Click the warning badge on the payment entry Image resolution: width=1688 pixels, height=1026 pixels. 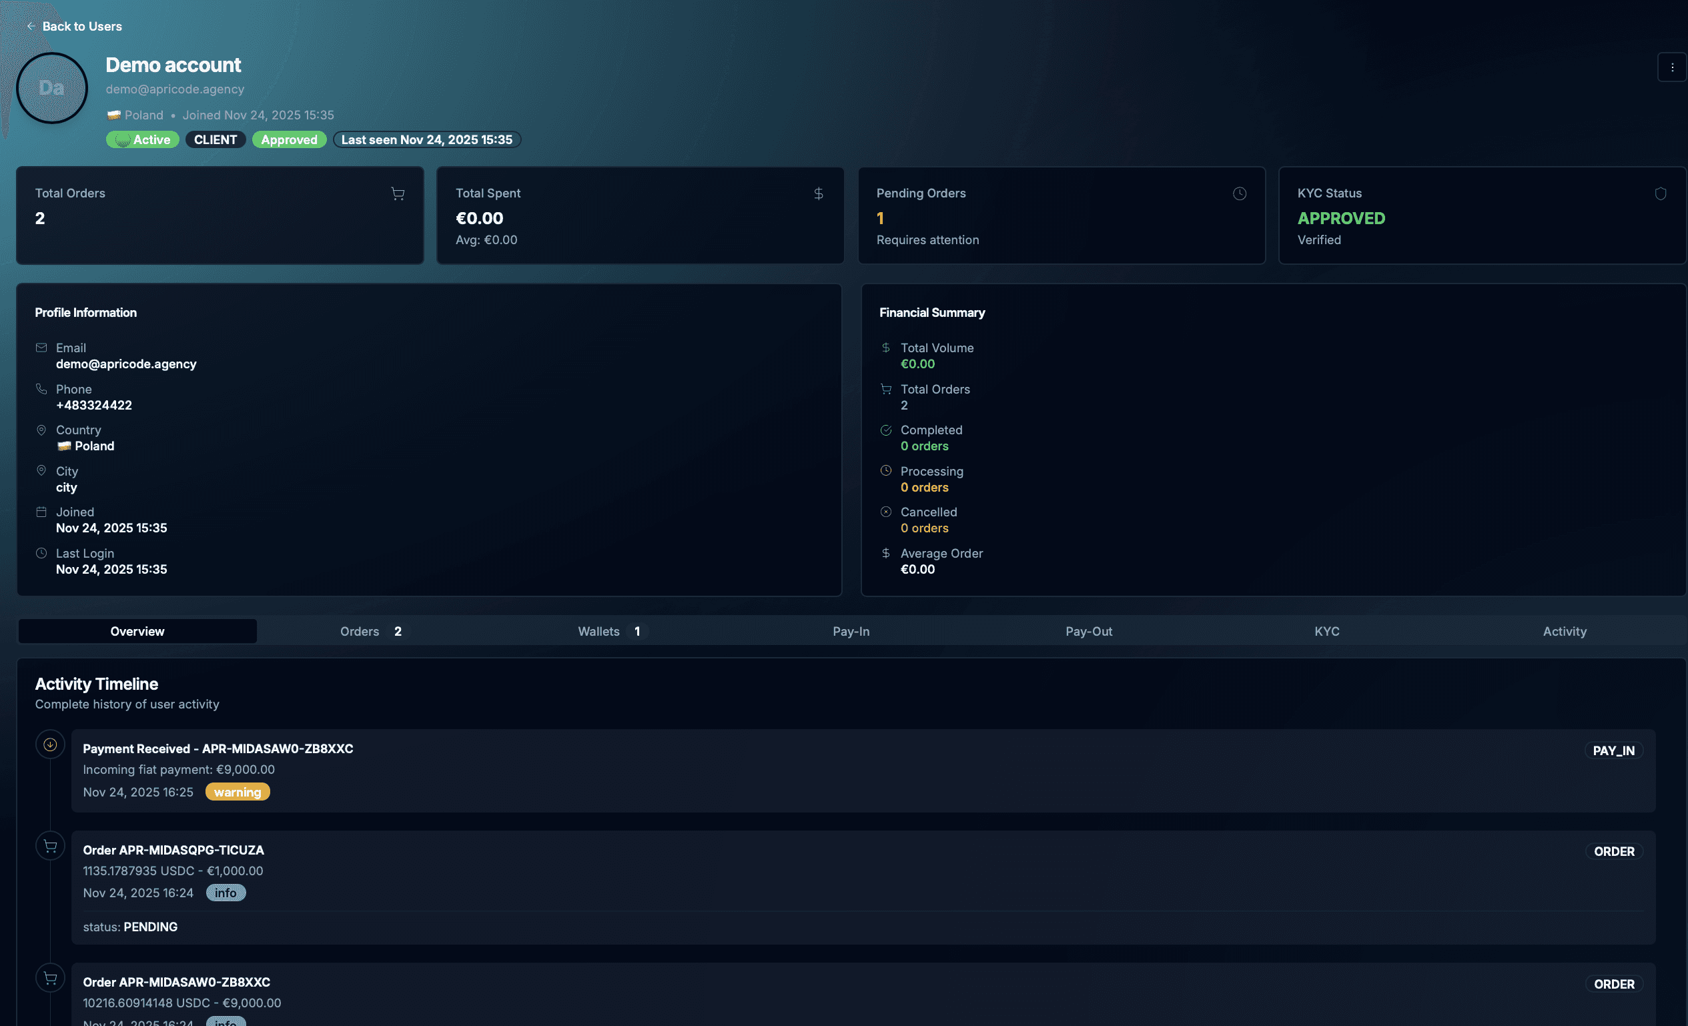pyautogui.click(x=237, y=792)
